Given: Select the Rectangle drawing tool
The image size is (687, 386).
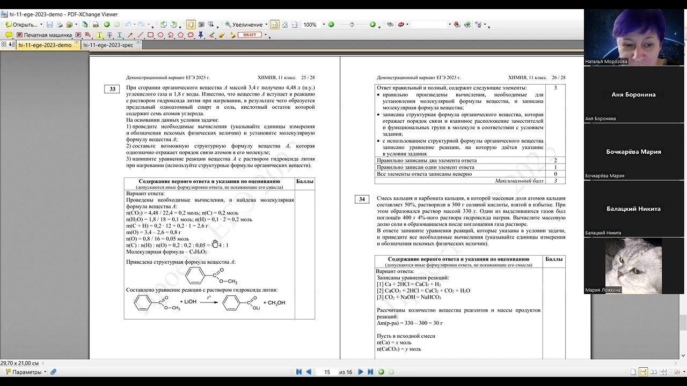Looking at the screenshot, I should coord(150,35).
